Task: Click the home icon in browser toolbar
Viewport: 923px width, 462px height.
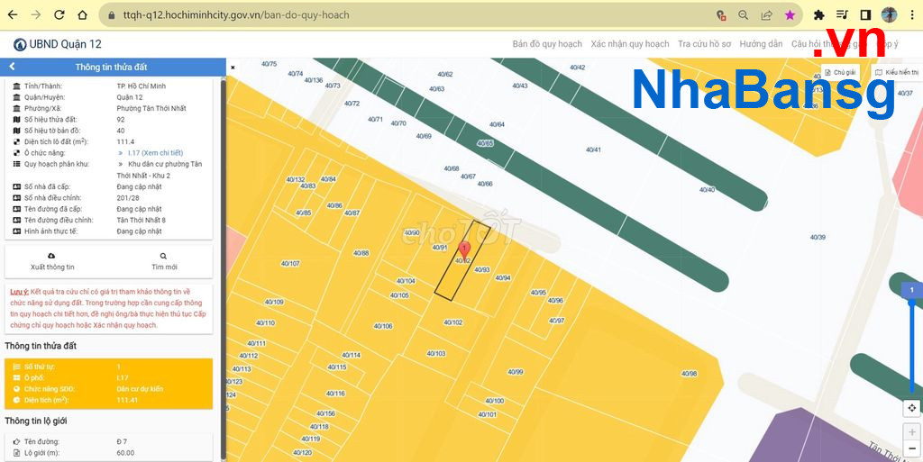Action: point(82,15)
